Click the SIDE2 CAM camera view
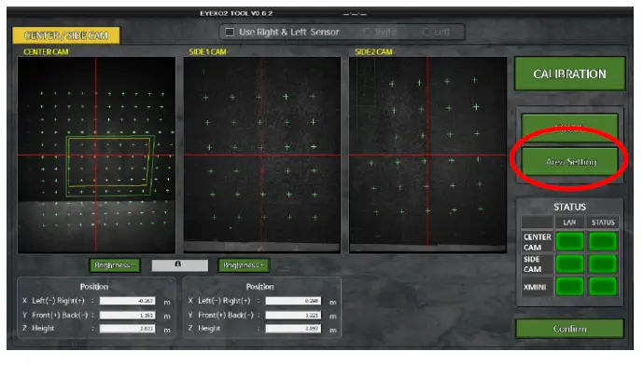The image size is (643, 365). 427,155
